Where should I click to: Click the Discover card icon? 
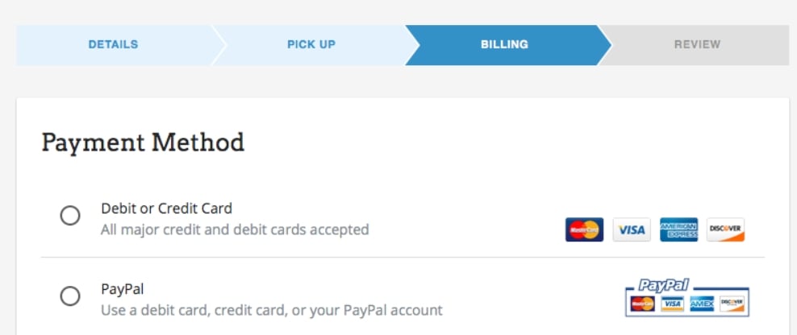[x=726, y=230]
